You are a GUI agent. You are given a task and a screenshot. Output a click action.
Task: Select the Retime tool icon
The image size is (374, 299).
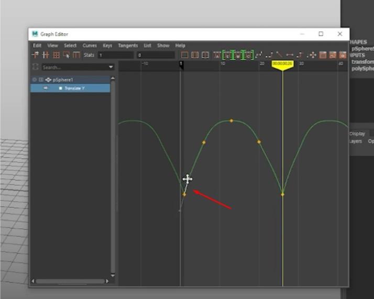[76, 55]
